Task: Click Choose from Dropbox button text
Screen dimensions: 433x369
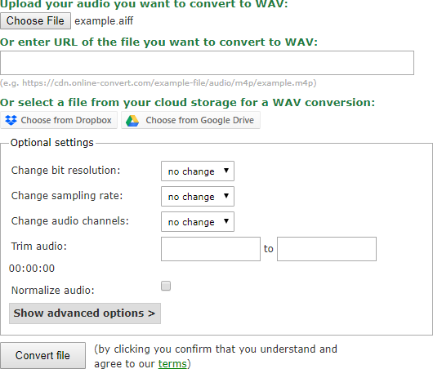Action: [66, 120]
